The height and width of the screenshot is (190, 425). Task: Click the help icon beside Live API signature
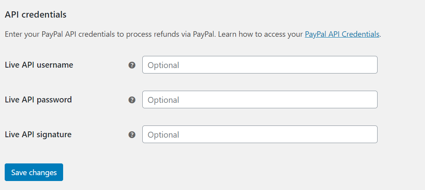(x=132, y=135)
